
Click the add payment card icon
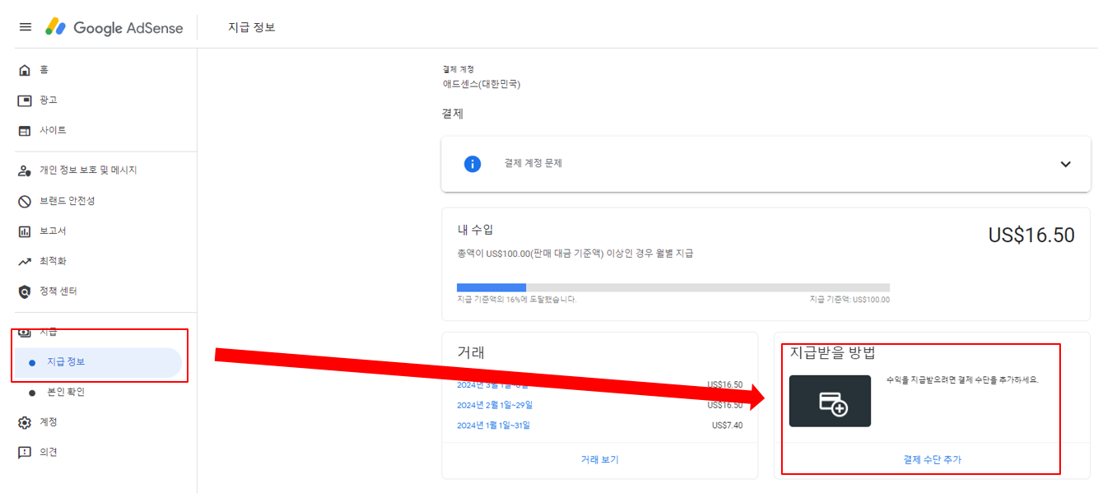click(x=831, y=402)
